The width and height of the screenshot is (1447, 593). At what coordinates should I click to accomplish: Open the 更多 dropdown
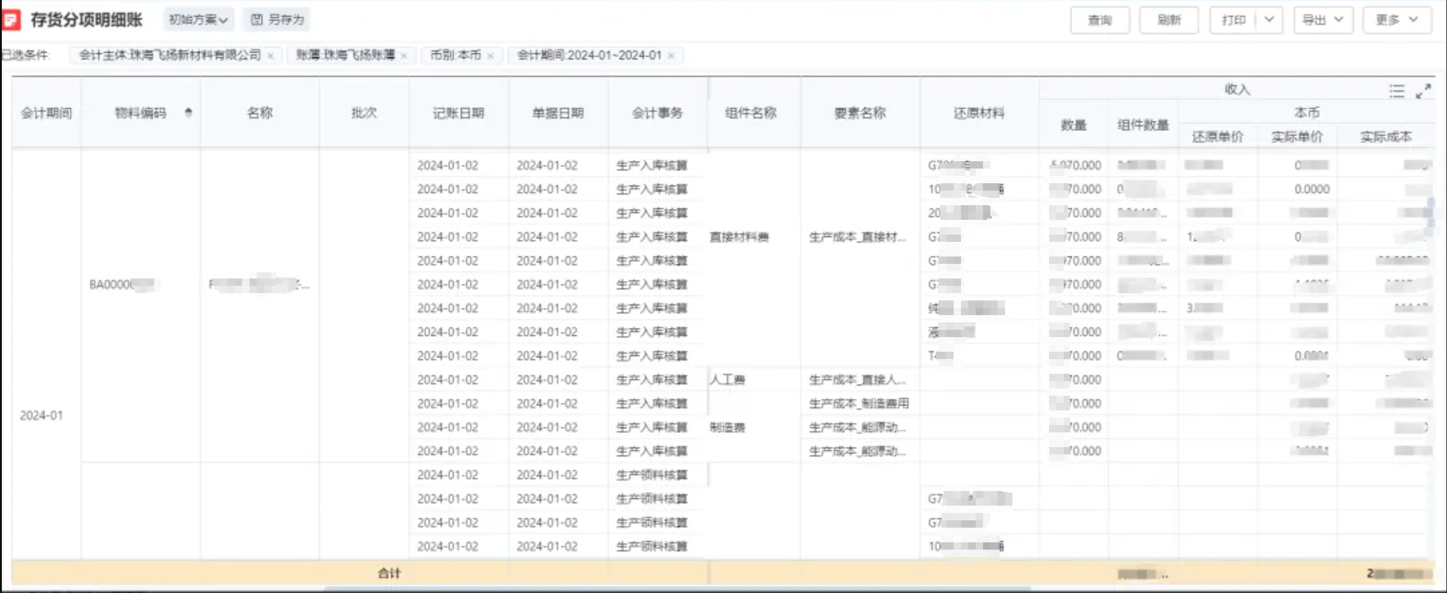tap(1397, 20)
